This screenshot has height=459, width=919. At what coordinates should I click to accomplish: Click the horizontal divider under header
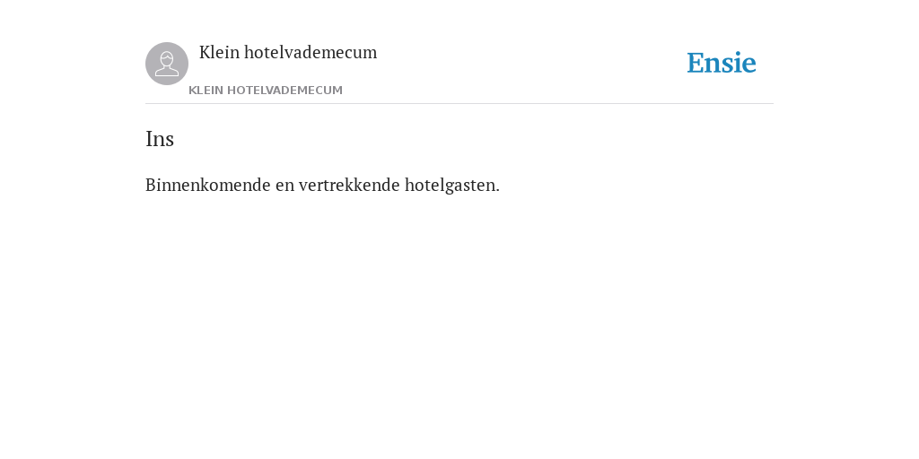(x=459, y=104)
